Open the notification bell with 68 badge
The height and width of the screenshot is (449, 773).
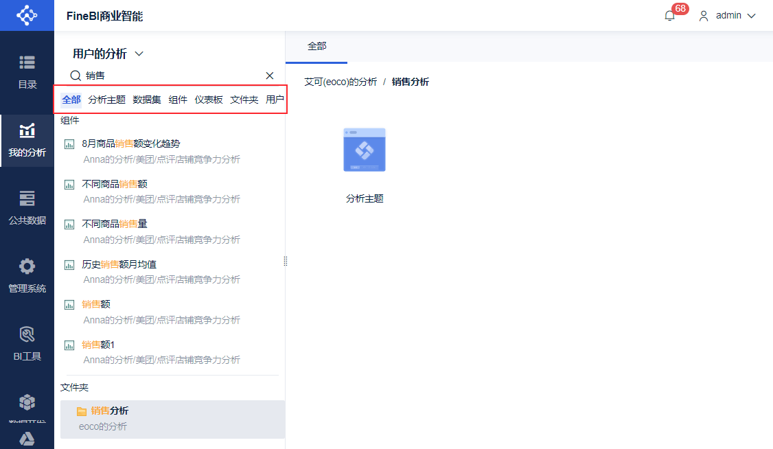669,16
